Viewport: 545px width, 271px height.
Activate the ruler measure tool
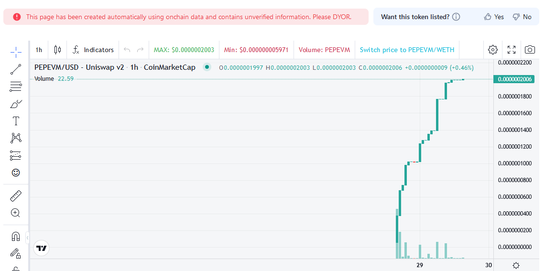tap(16, 195)
